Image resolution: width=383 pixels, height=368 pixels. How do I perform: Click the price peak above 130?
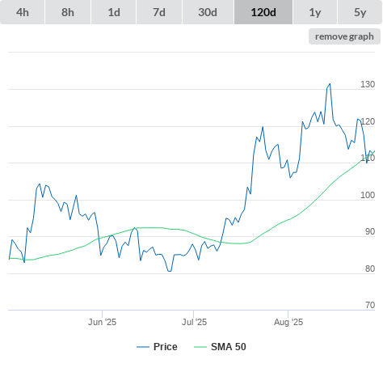(330, 84)
